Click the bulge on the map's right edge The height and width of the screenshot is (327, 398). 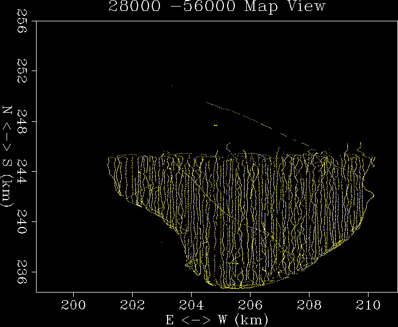click(x=371, y=195)
